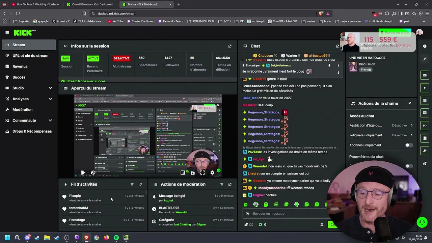Open Windows Start menu
This screenshot has width=432, height=243.
pos(7,238)
